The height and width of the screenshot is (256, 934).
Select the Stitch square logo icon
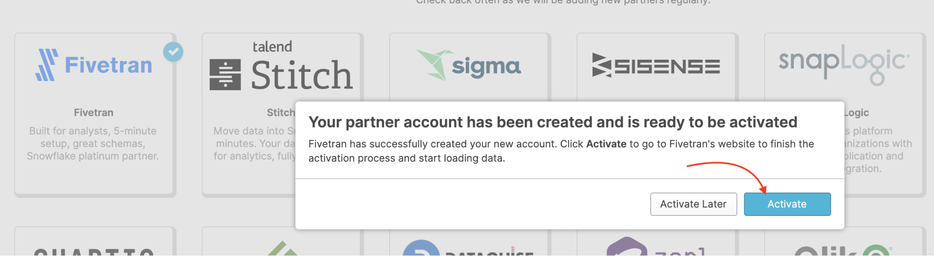(225, 75)
